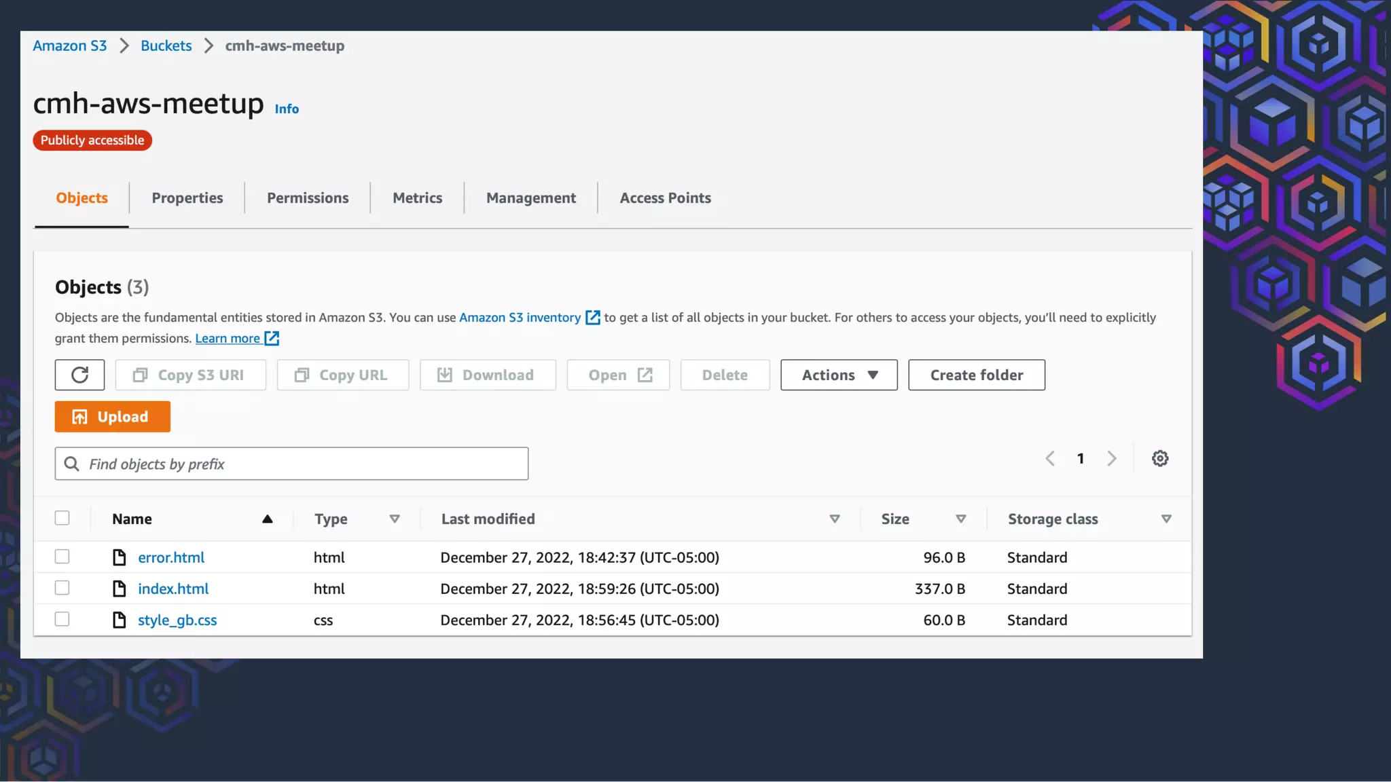Click the Upload icon button
Viewport: 1391px width, 782px height.
coord(80,417)
